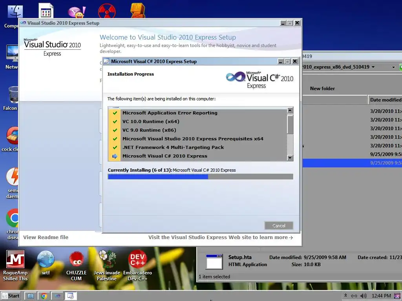Viewport: 402px width, 301px height.
Task: Open RogueAmp Shilled This desktop icon
Action: (x=15, y=265)
